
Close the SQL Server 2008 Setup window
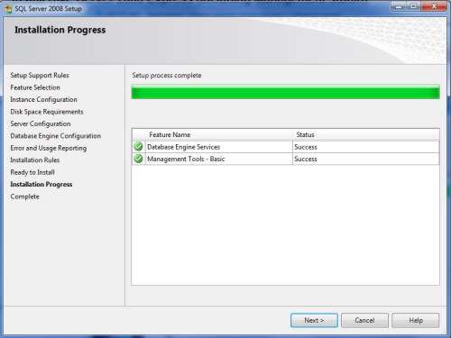point(434,6)
